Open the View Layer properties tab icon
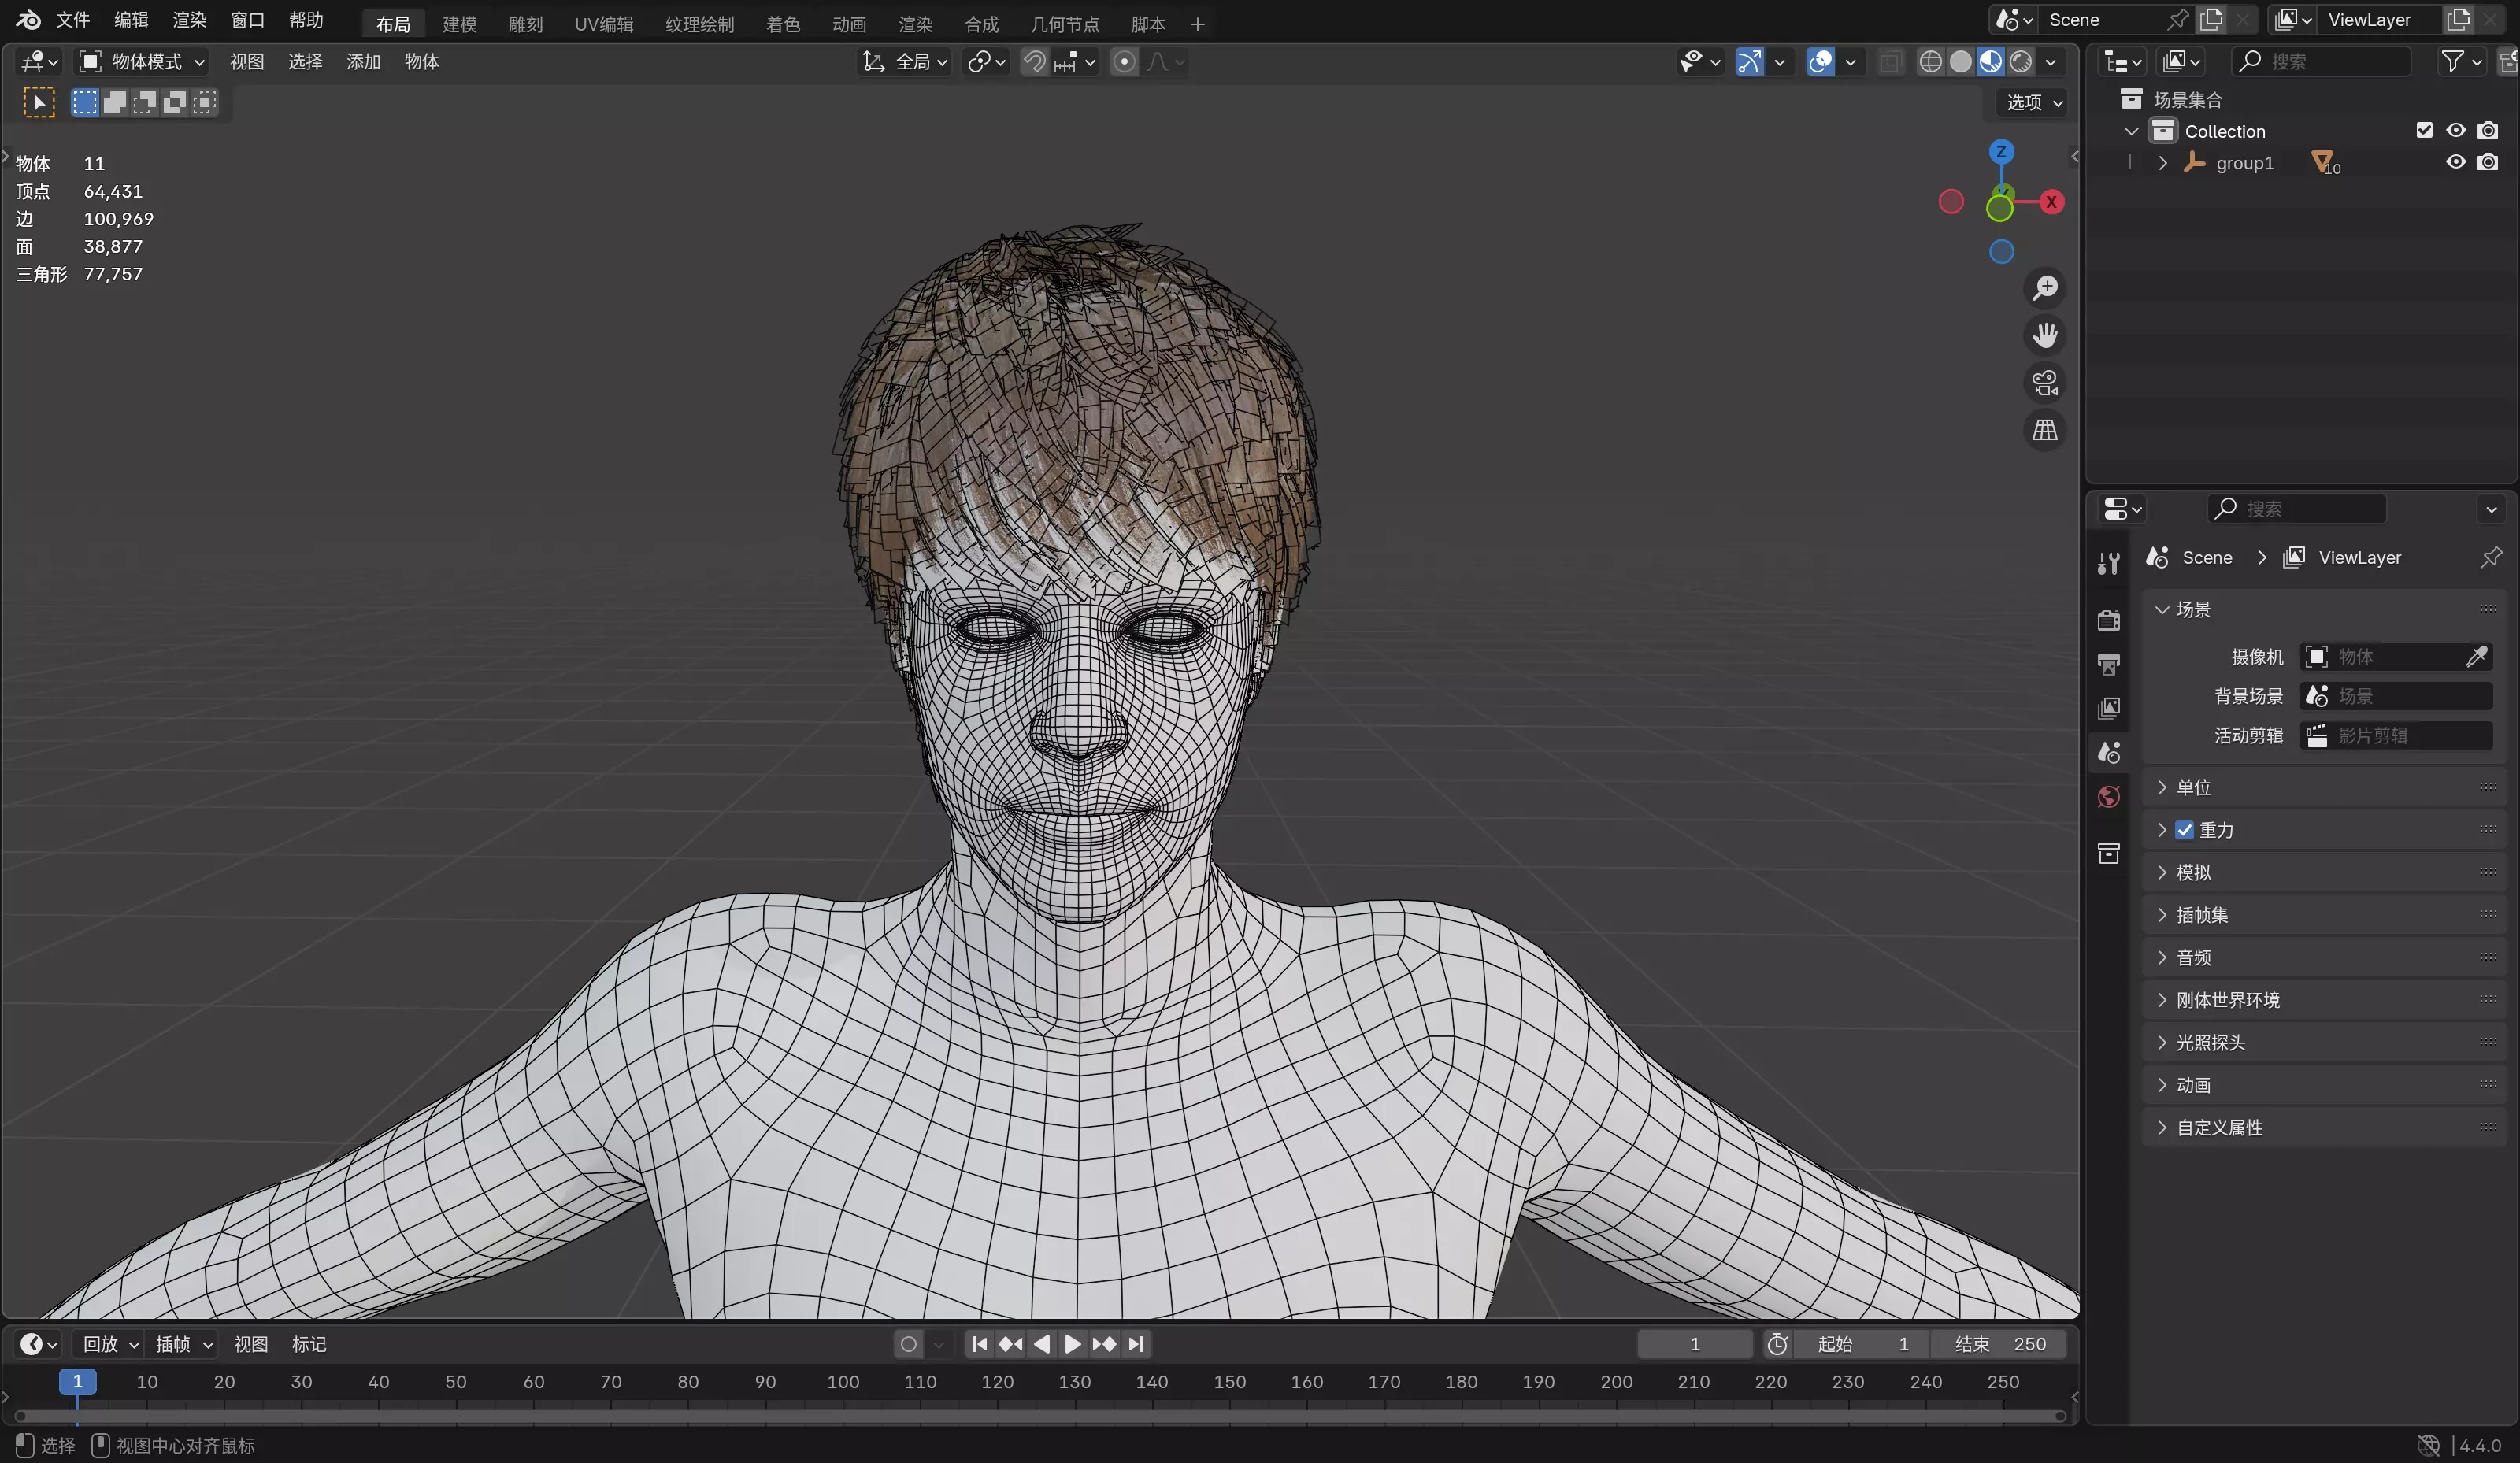This screenshot has width=2520, height=1463. coord(2109,708)
